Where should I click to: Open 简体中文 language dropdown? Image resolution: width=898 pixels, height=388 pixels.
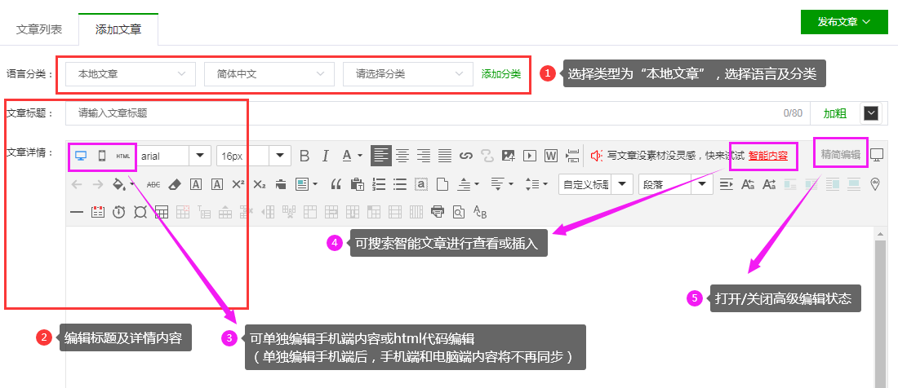tap(269, 73)
